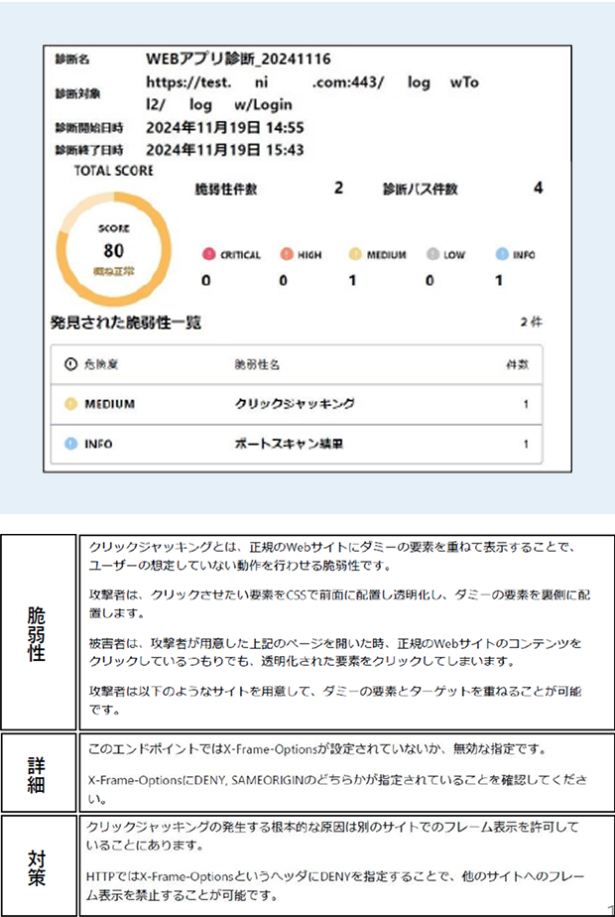Click diagnosis title WEBアプリ診断_20241116
The width and height of the screenshot is (615, 917).
pos(238,60)
